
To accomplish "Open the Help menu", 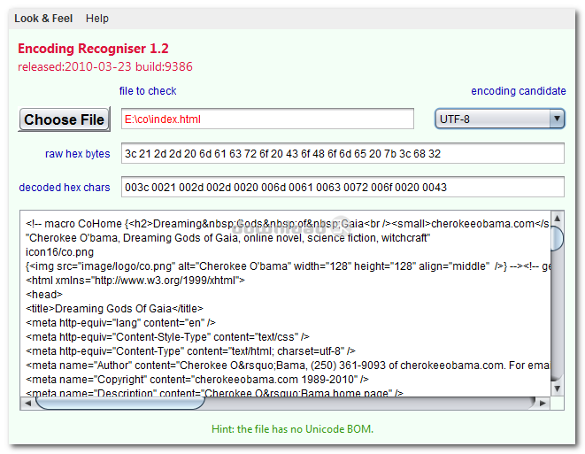I will pyautogui.click(x=97, y=19).
